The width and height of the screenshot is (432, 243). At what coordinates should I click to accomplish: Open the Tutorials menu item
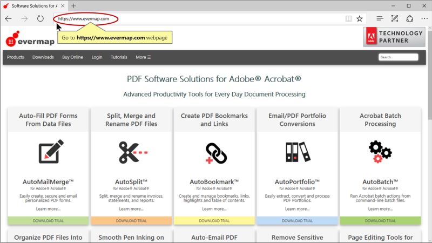119,57
